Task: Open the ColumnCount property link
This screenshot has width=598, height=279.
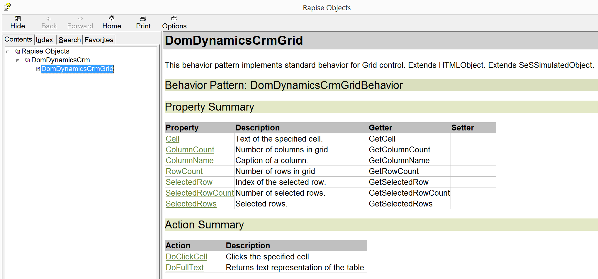Action: click(190, 150)
